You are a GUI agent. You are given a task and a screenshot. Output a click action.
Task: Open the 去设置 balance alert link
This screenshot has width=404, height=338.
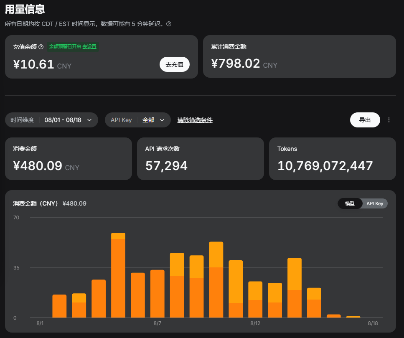89,47
